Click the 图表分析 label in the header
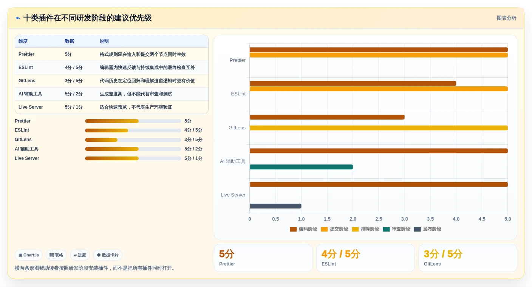This screenshot has width=532, height=287. (x=506, y=18)
